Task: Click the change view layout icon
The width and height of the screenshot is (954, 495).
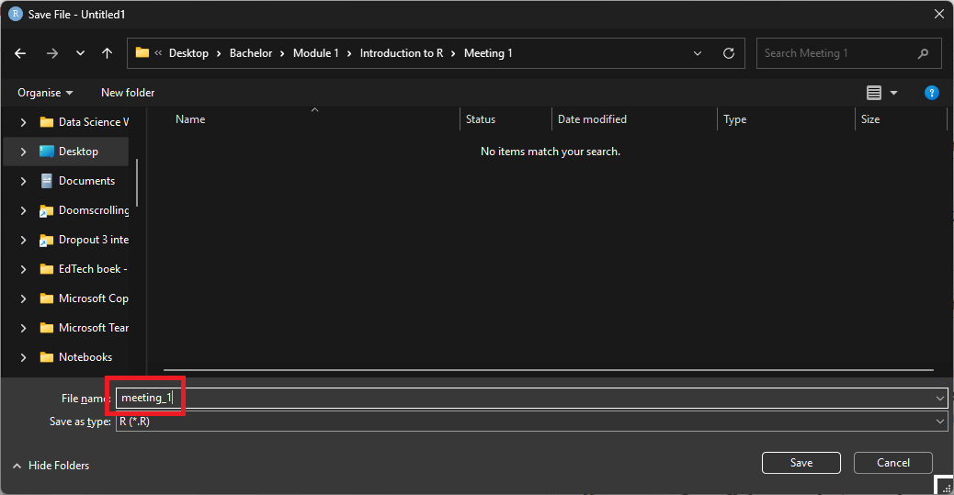Action: coord(874,93)
